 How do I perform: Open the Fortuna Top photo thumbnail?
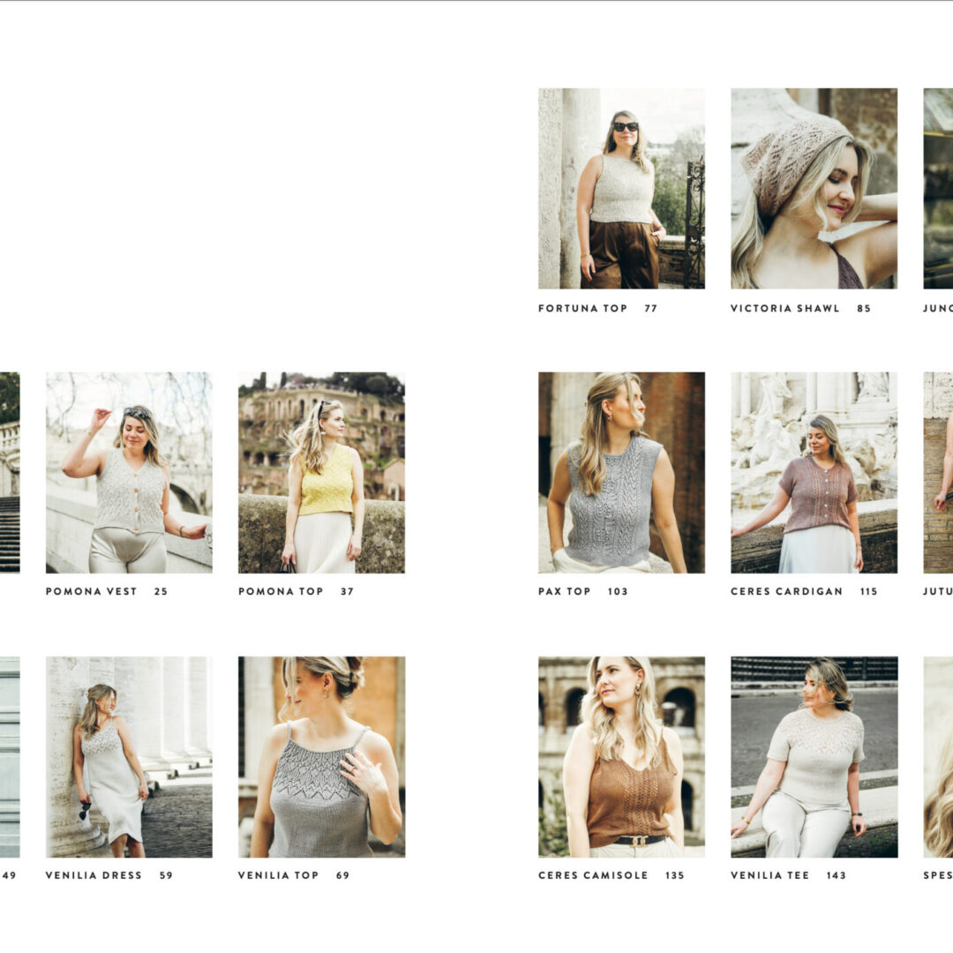[621, 188]
